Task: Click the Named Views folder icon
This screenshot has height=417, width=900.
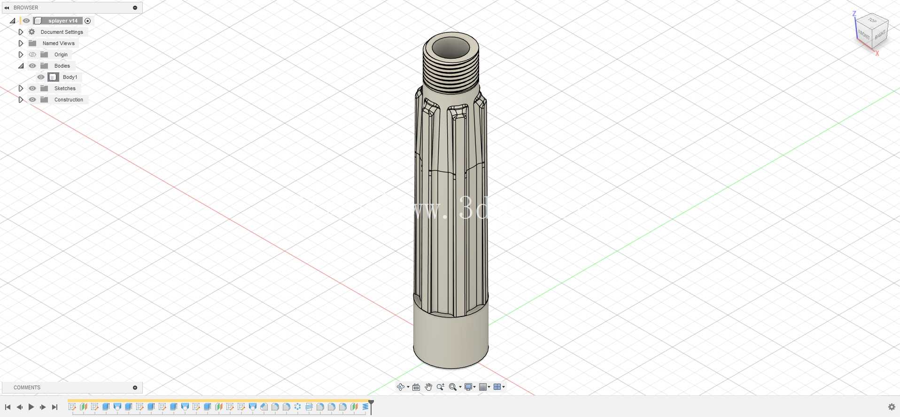Action: coord(32,43)
